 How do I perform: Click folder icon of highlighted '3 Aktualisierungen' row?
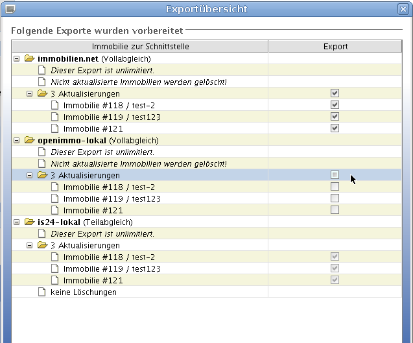click(x=42, y=175)
